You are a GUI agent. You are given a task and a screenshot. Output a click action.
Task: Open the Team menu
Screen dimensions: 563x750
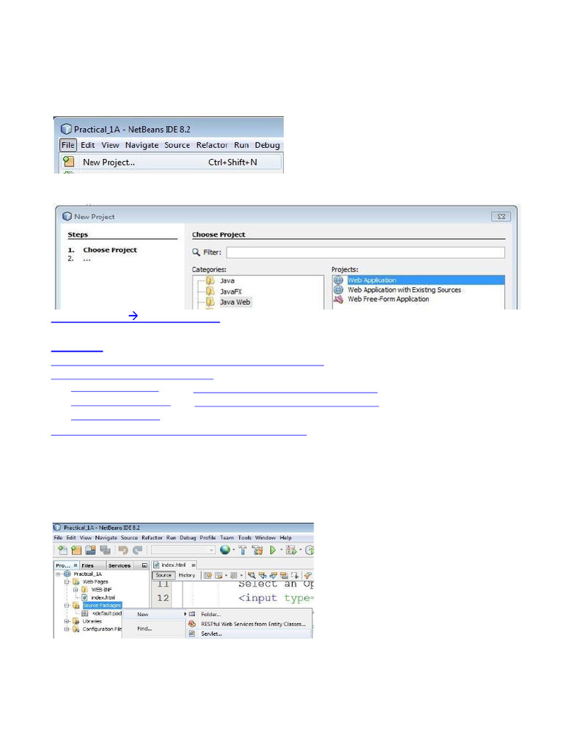coord(227,538)
